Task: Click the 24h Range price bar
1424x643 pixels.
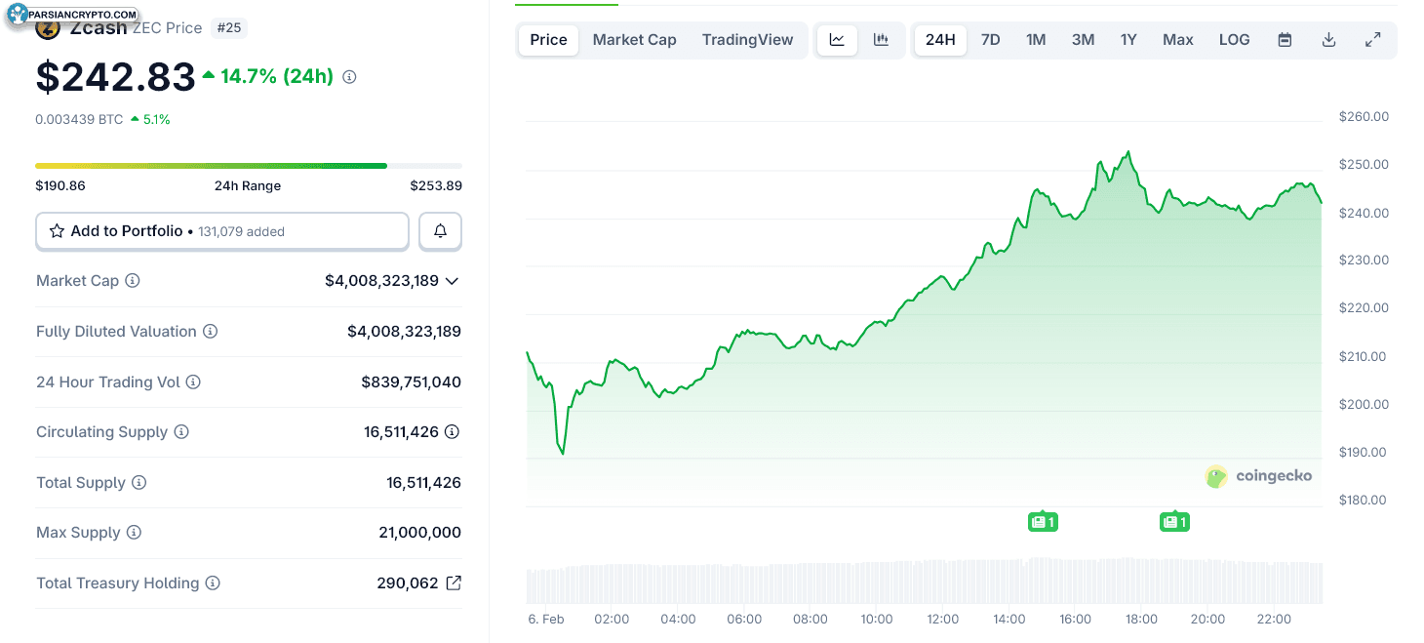Action: (248, 166)
